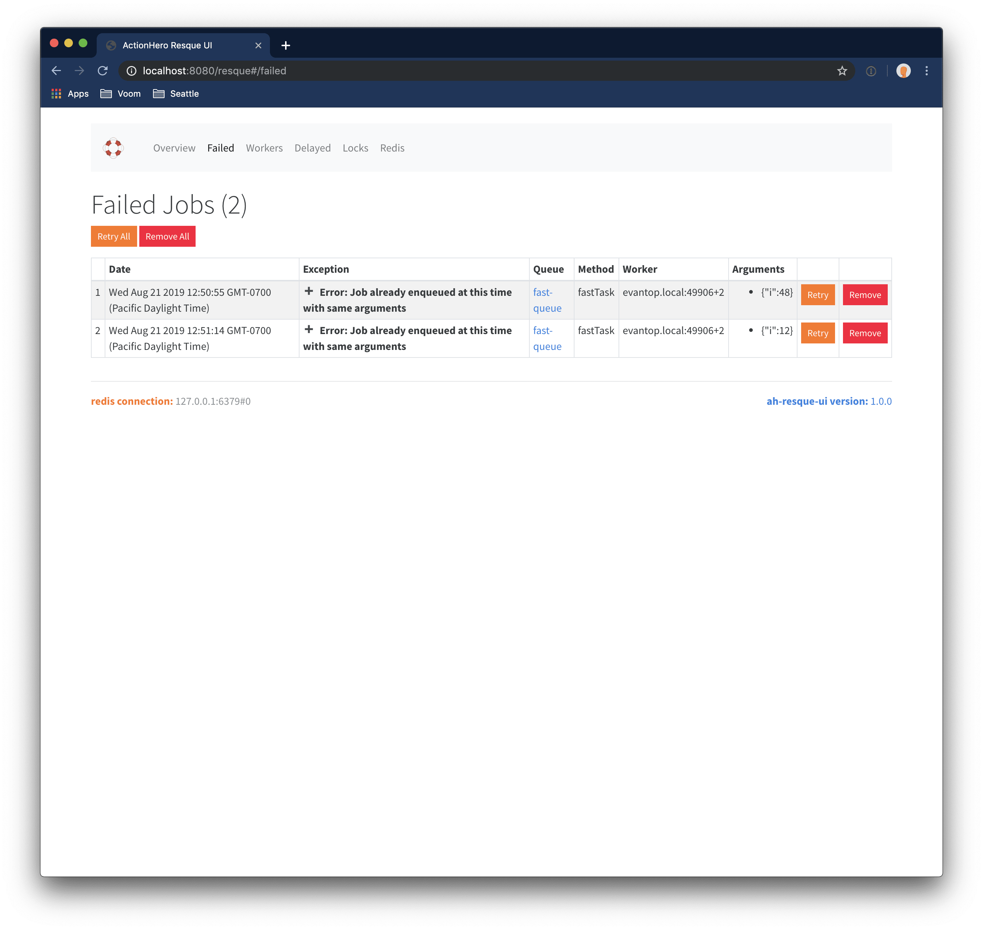This screenshot has width=983, height=930.
Task: Click Remove All failed jobs button
Action: coord(167,236)
